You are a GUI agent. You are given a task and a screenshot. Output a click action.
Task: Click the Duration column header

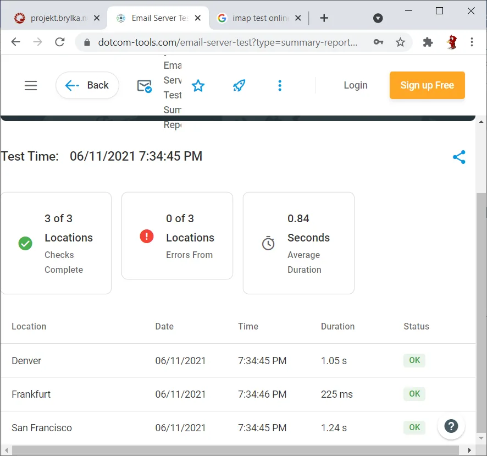click(x=337, y=326)
